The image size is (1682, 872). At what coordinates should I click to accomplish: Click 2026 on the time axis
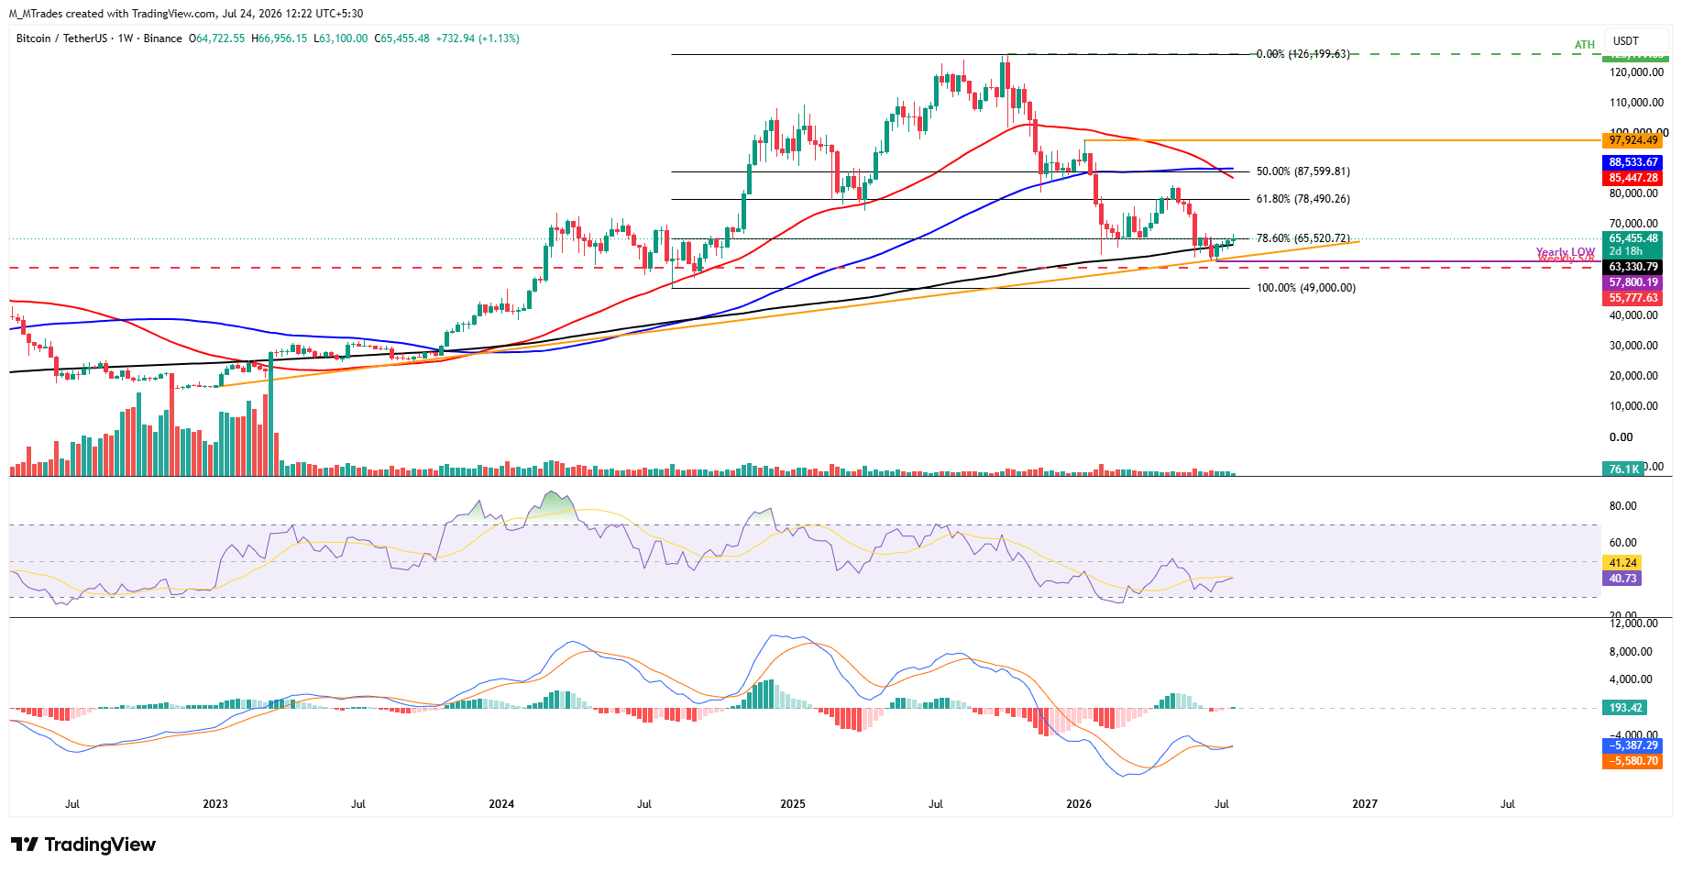tap(1079, 804)
